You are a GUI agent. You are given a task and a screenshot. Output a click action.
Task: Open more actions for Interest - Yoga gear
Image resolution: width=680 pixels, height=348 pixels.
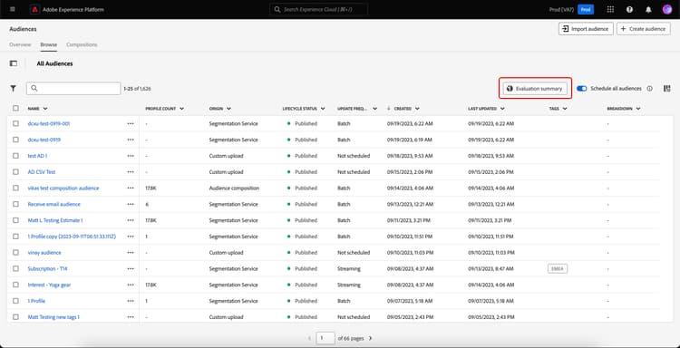(x=131, y=285)
